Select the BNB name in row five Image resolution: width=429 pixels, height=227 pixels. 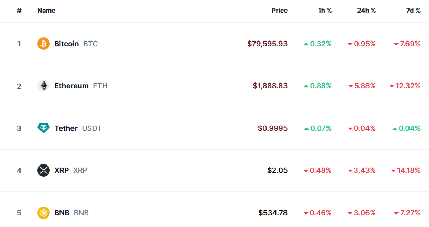click(x=62, y=213)
